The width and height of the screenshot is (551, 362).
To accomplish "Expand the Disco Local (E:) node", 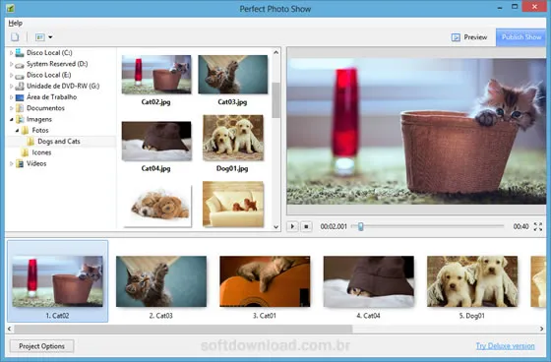I will pyautogui.click(x=11, y=75).
